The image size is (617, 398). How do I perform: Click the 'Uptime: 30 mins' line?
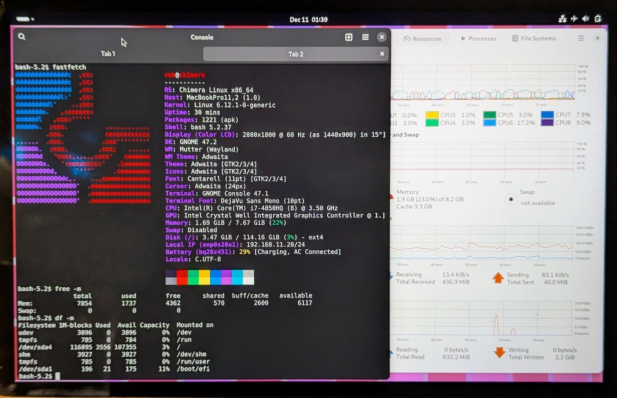pos(192,112)
